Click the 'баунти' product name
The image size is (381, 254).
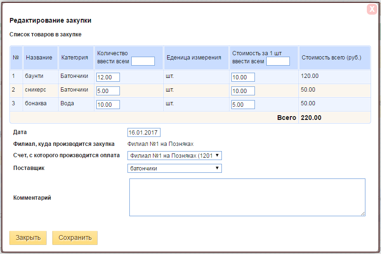click(34, 76)
